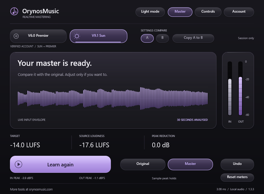Image resolution: width=264 pixels, height=194 pixels.
Task: Click the -17.6 LUFS source loudness value
Action: pos(94,145)
